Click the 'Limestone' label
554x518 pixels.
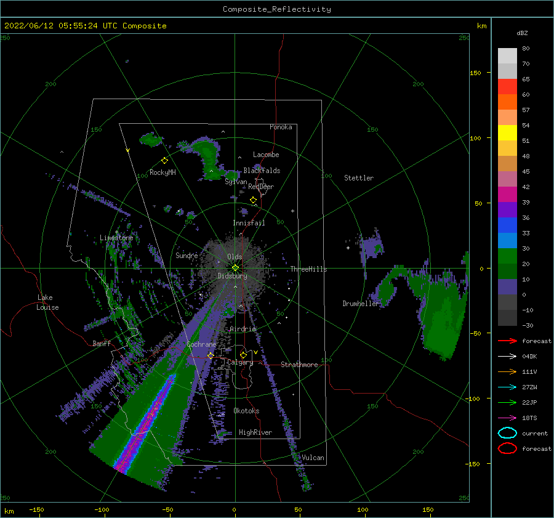116,238
